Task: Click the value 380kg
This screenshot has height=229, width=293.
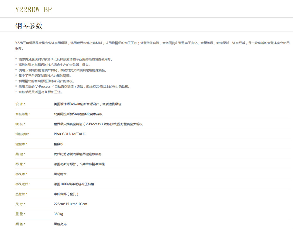Action: [x=59, y=214]
